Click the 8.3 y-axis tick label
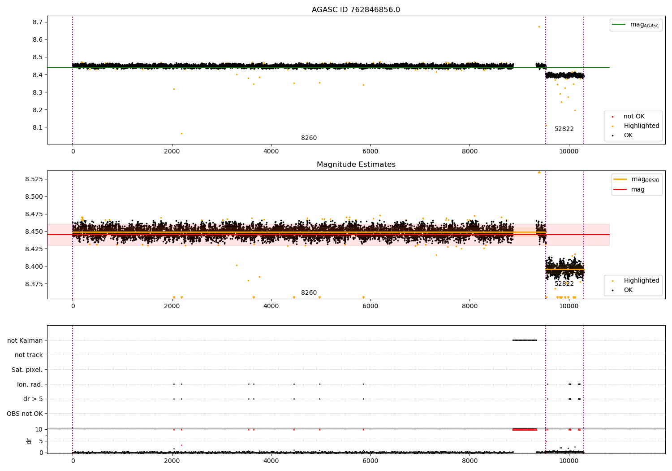The height and width of the screenshot is (471, 672). [38, 92]
